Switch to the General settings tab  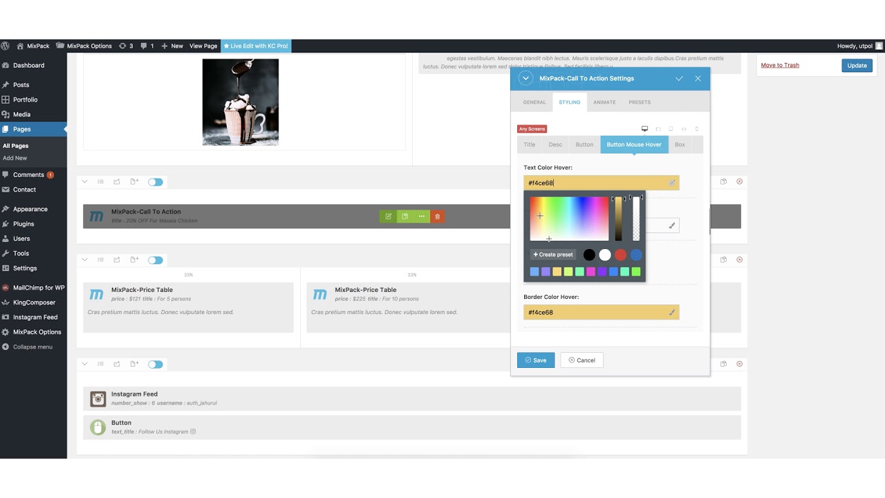pyautogui.click(x=534, y=102)
